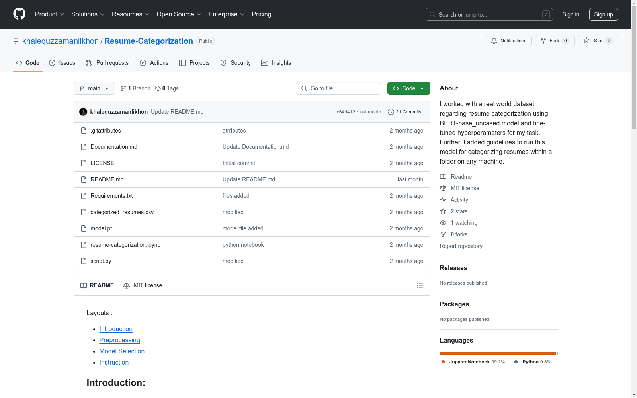Switch to the MIT license tab
This screenshot has height=398, width=637.
click(x=143, y=285)
